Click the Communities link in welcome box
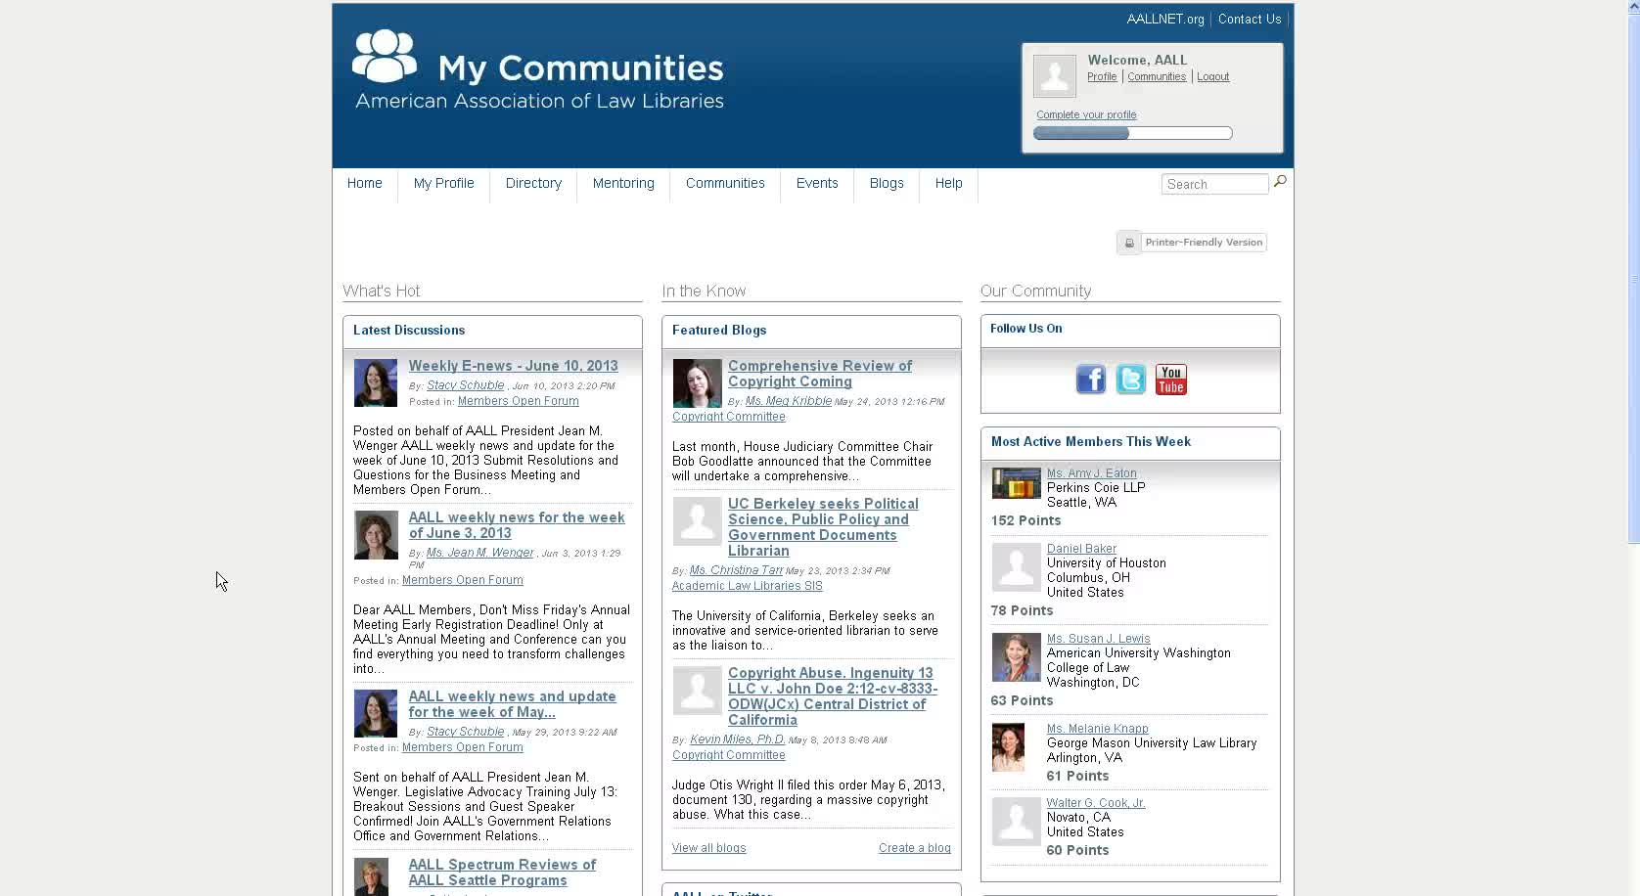The image size is (1640, 896). (x=1157, y=76)
